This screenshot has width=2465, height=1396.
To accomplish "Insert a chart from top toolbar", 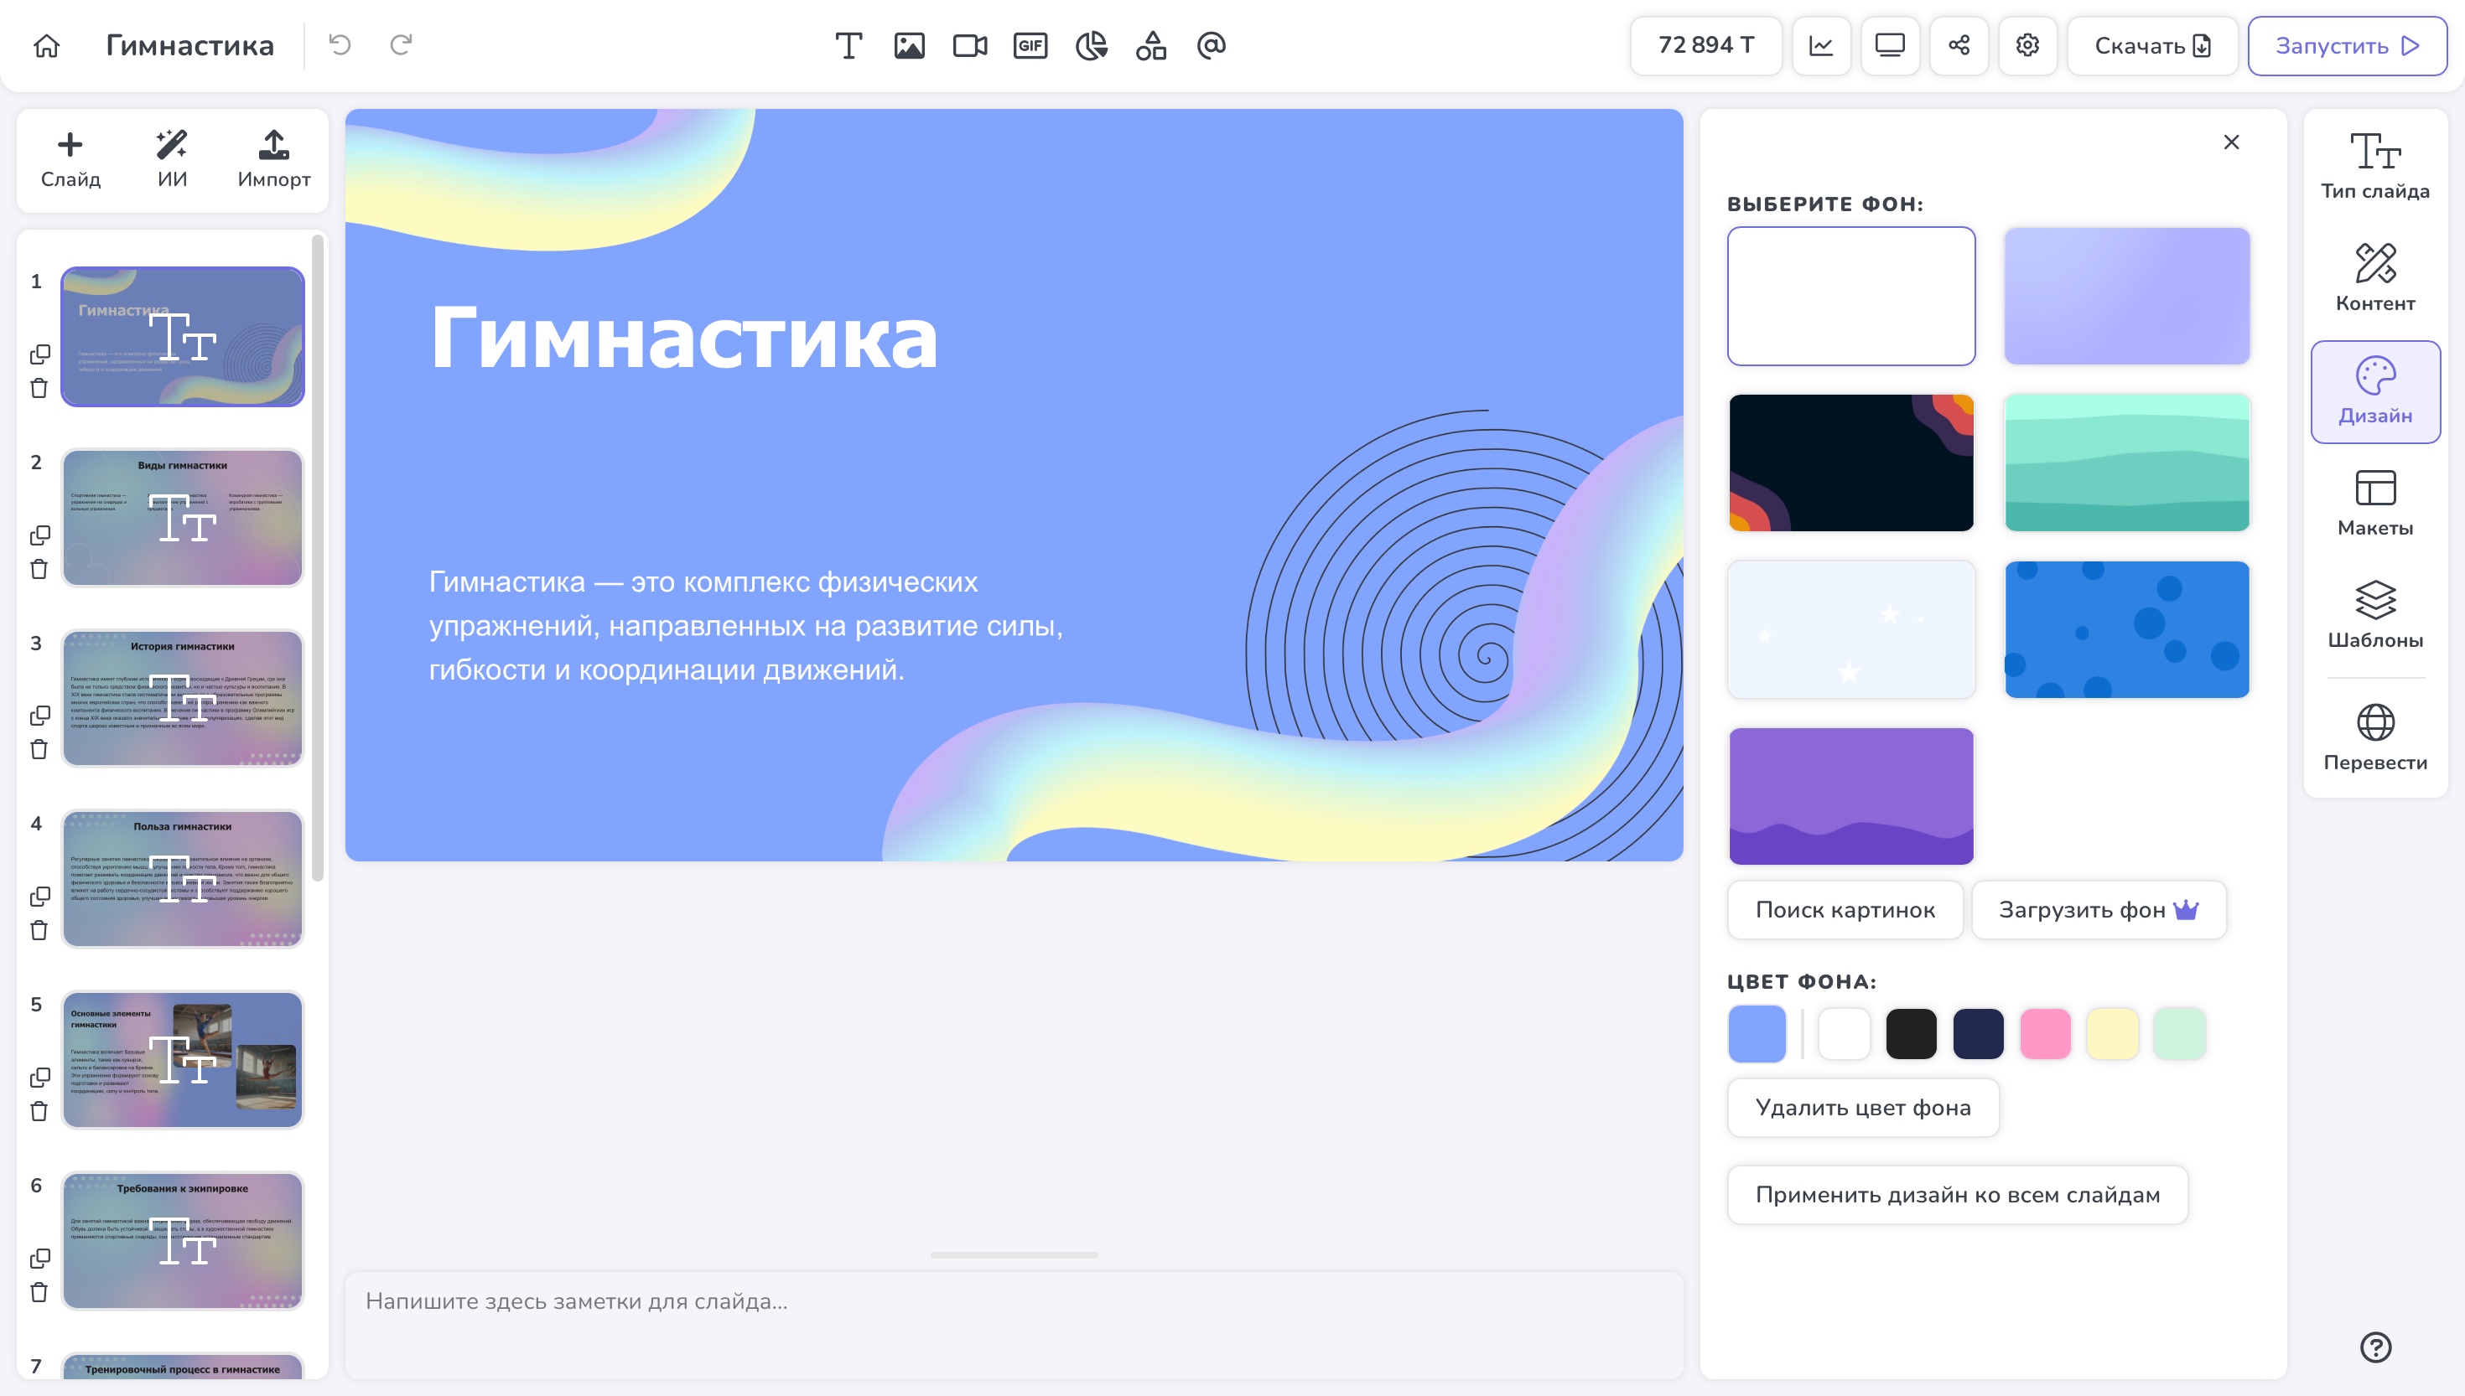I will point(1092,45).
